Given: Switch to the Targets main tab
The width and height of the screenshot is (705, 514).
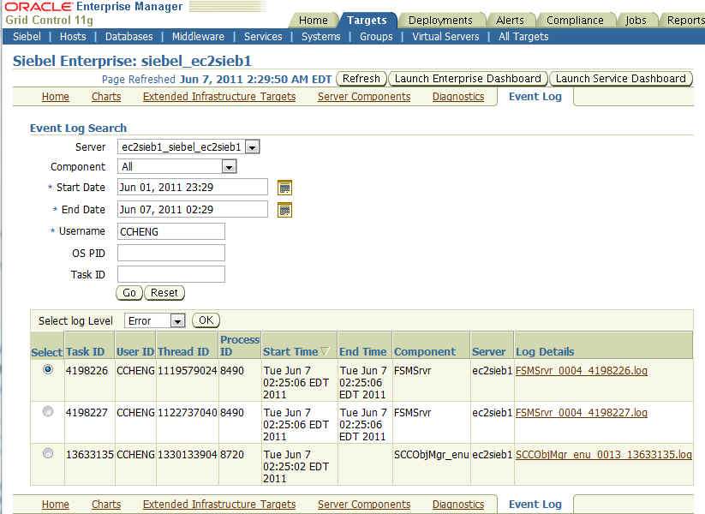Looking at the screenshot, I should click(x=367, y=21).
